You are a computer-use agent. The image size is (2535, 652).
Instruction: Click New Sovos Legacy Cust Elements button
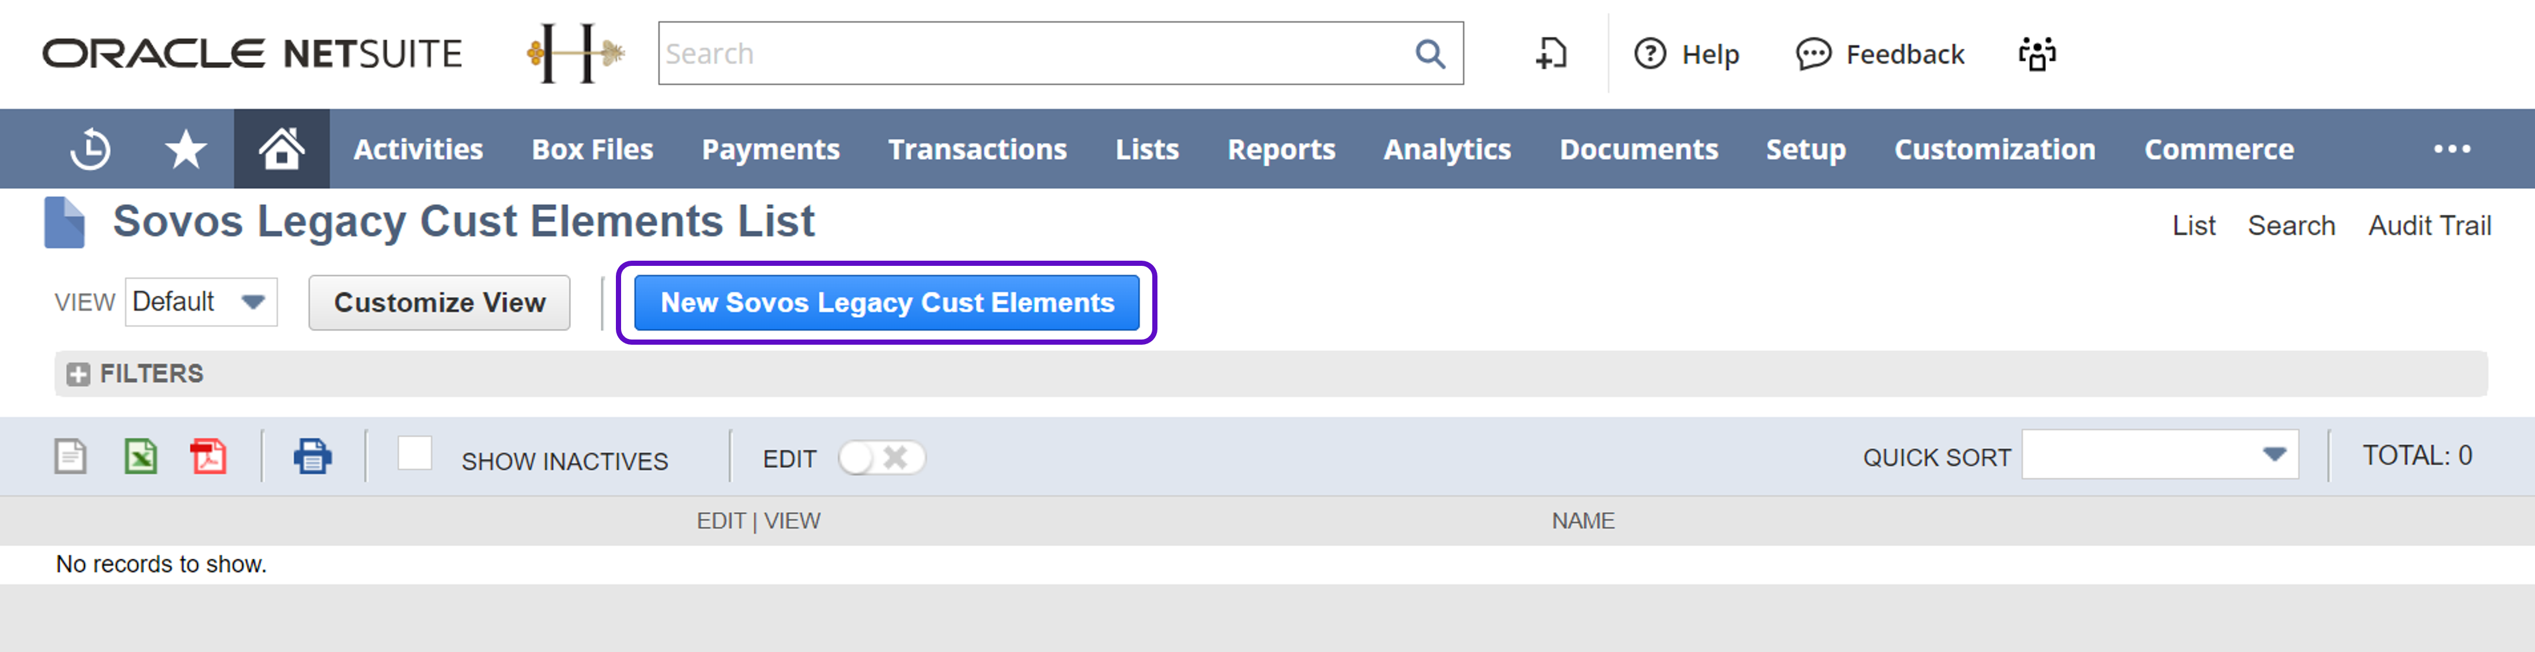(x=886, y=303)
